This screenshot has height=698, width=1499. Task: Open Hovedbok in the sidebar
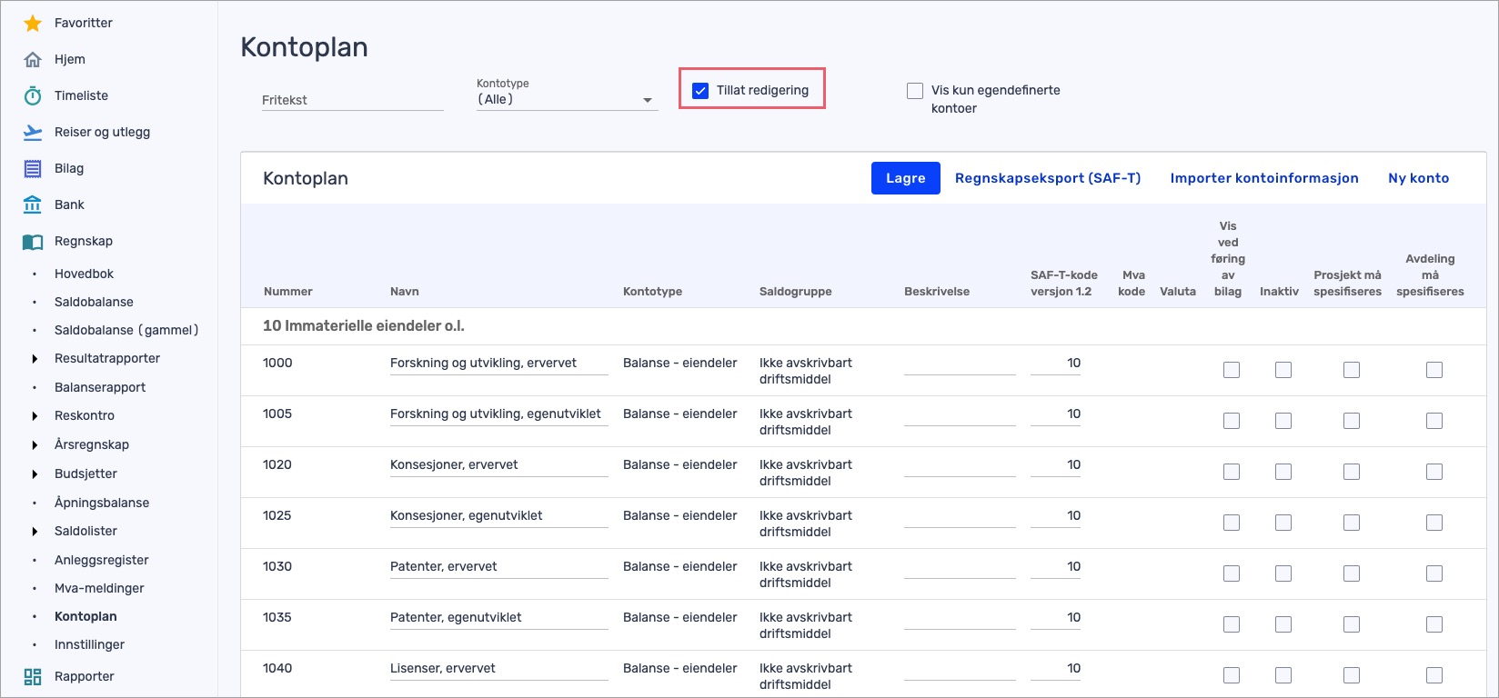pyautogui.click(x=84, y=274)
